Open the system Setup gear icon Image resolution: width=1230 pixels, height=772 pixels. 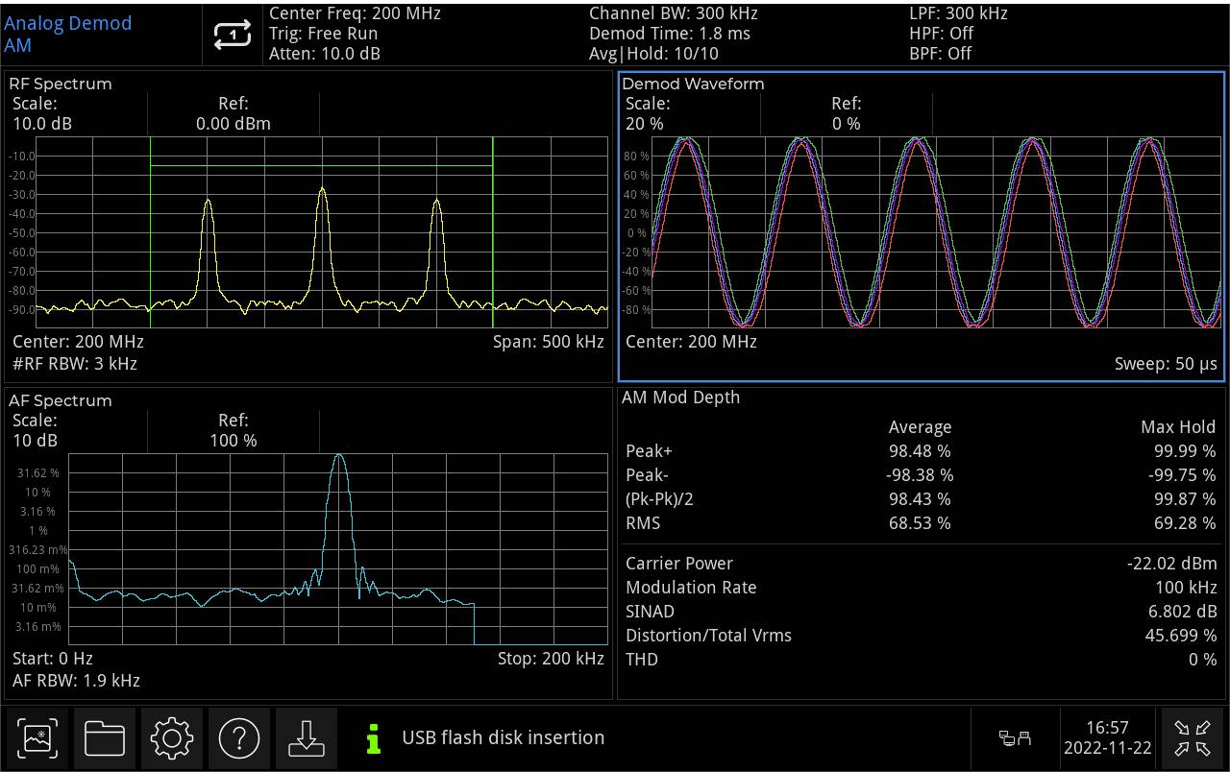click(x=171, y=738)
